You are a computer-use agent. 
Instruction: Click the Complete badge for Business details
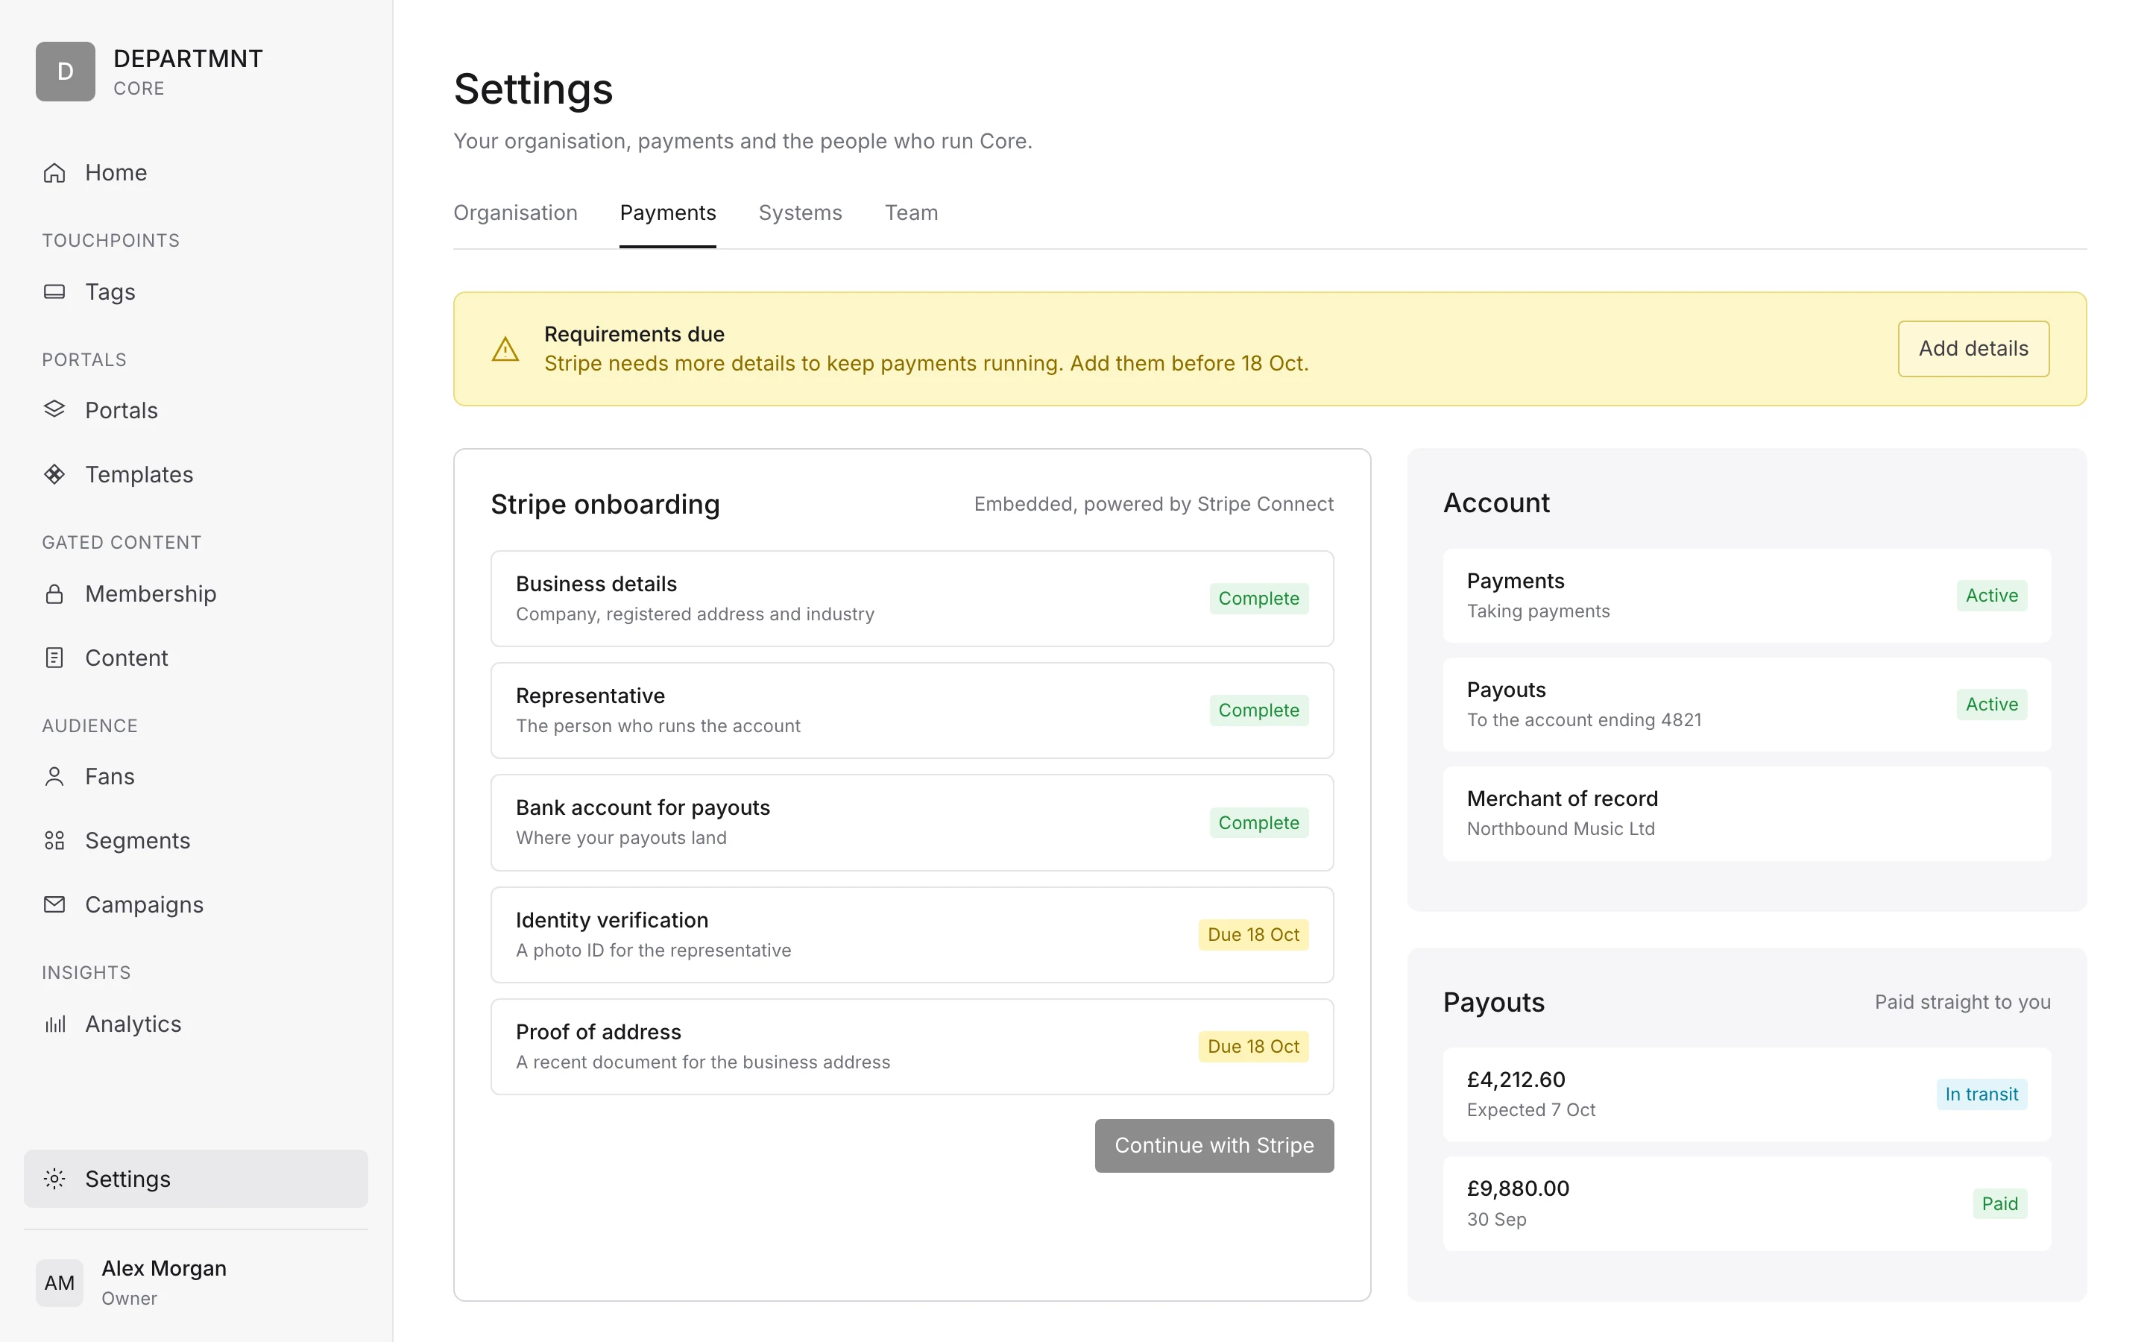point(1258,598)
